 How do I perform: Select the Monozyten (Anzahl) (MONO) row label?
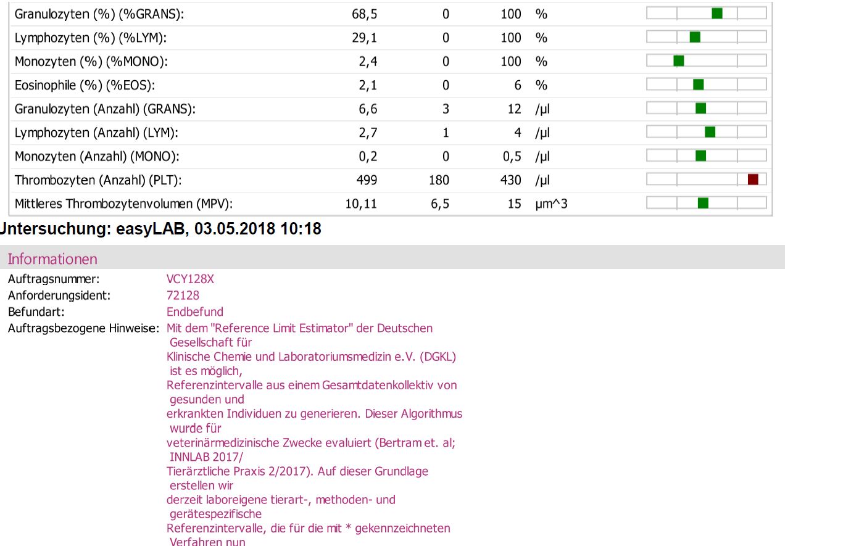(x=97, y=157)
